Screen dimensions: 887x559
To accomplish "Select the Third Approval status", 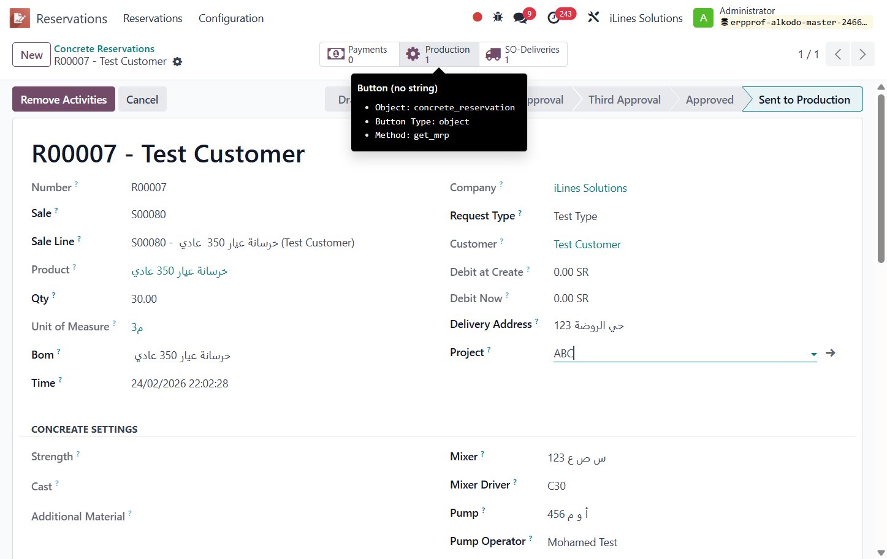I will pyautogui.click(x=624, y=99).
